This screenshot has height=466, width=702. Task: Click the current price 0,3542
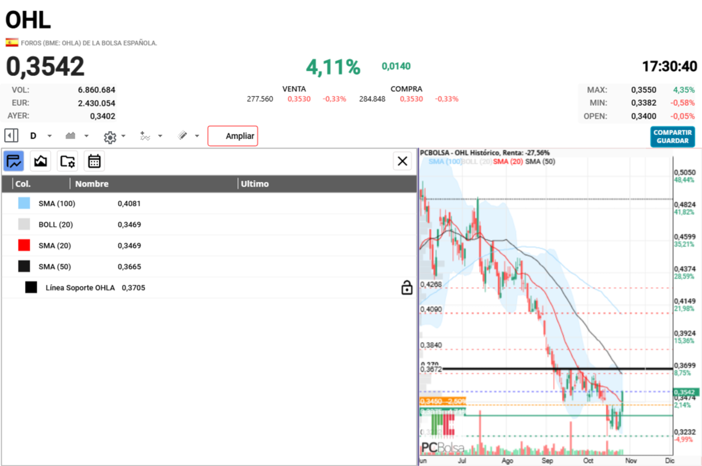pyautogui.click(x=45, y=67)
